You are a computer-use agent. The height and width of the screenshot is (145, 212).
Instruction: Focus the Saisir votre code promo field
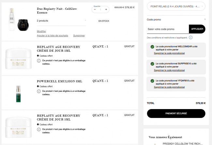tap(168, 29)
